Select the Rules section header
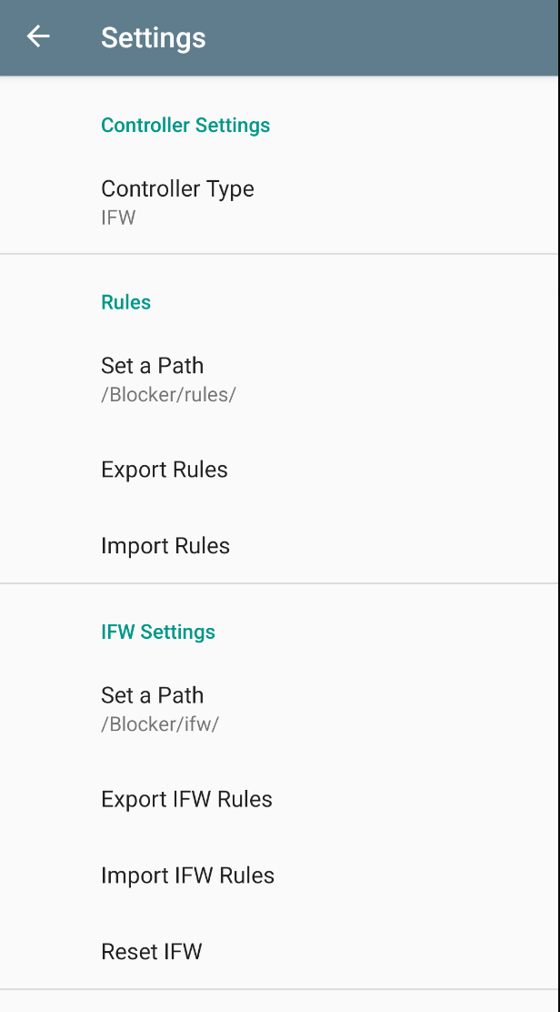This screenshot has height=1012, width=560. pos(125,302)
